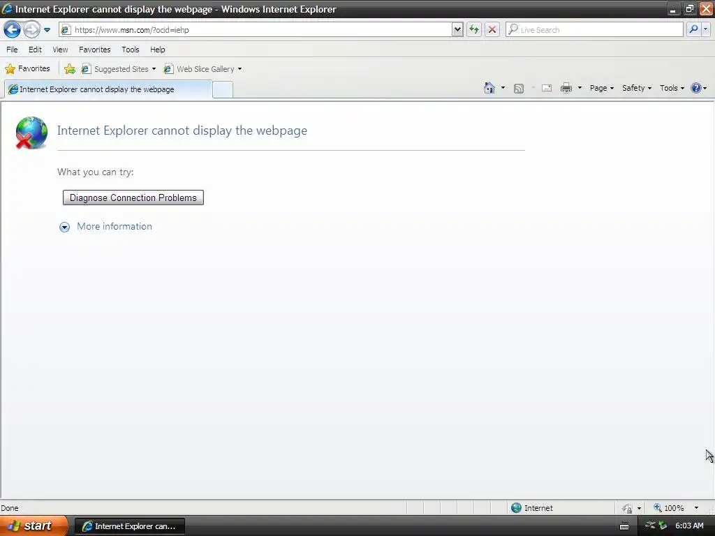715x536 pixels.
Task: Click the address bar page icon
Action: tap(66, 29)
